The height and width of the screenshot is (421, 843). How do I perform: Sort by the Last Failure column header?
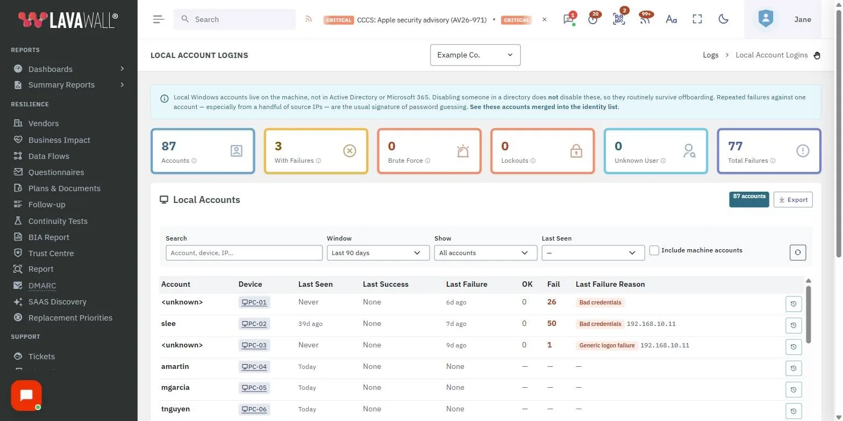(x=467, y=284)
